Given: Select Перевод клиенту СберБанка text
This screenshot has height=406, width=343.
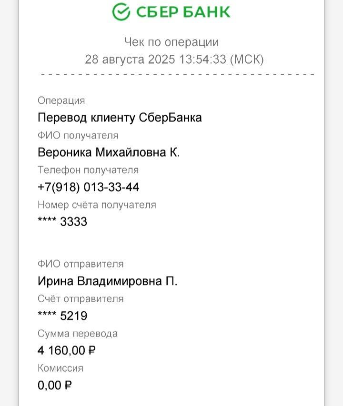Looking at the screenshot, I should click(x=120, y=118).
